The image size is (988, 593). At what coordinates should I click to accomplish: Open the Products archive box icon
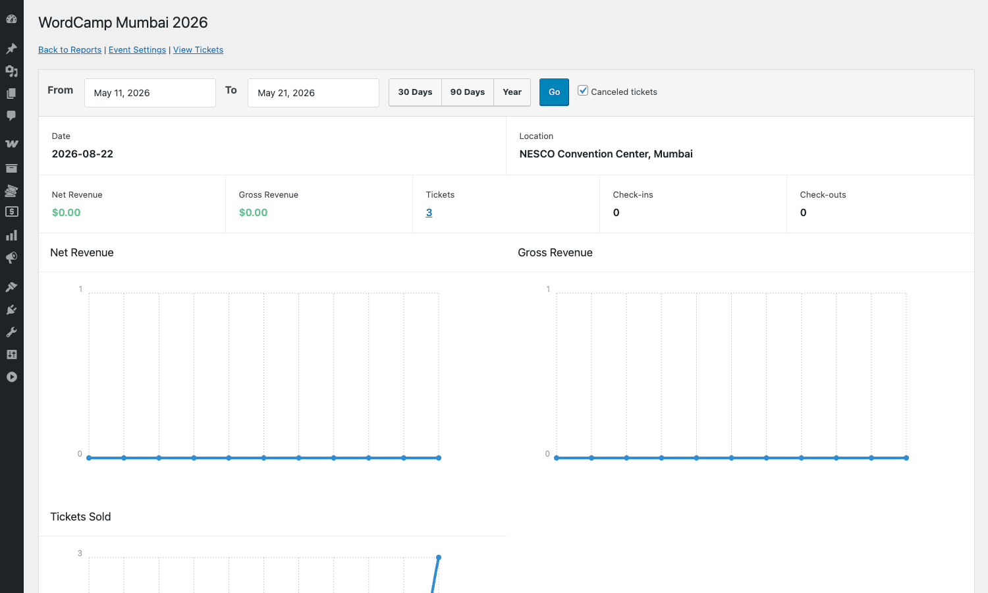point(11,168)
